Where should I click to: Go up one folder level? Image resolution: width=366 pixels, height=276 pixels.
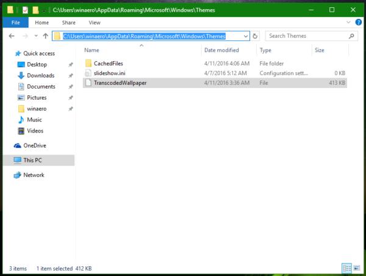pos(46,36)
